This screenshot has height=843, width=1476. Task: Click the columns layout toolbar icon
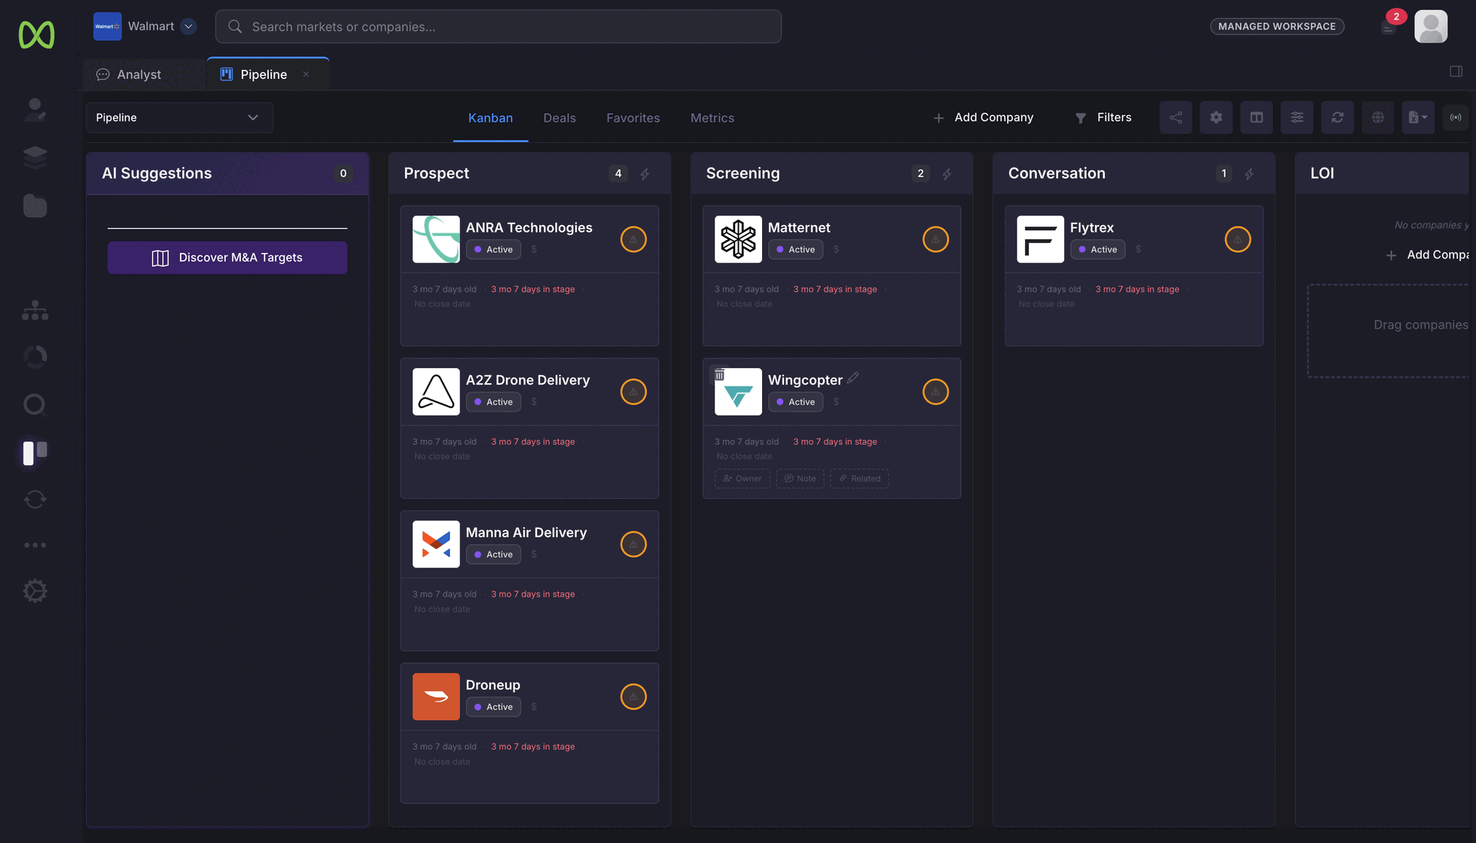[1257, 117]
